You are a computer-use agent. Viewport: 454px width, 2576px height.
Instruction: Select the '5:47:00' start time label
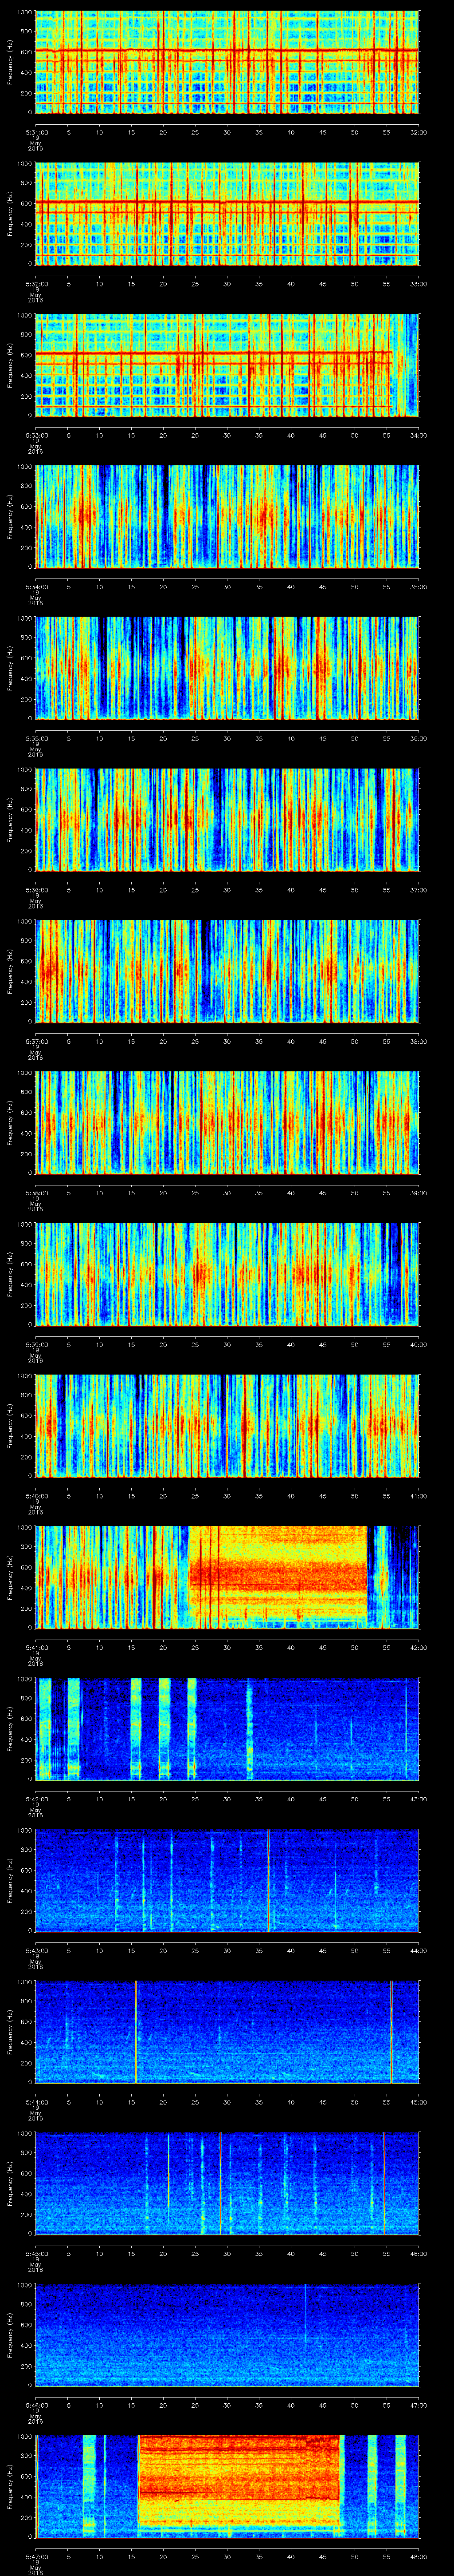coord(36,2556)
